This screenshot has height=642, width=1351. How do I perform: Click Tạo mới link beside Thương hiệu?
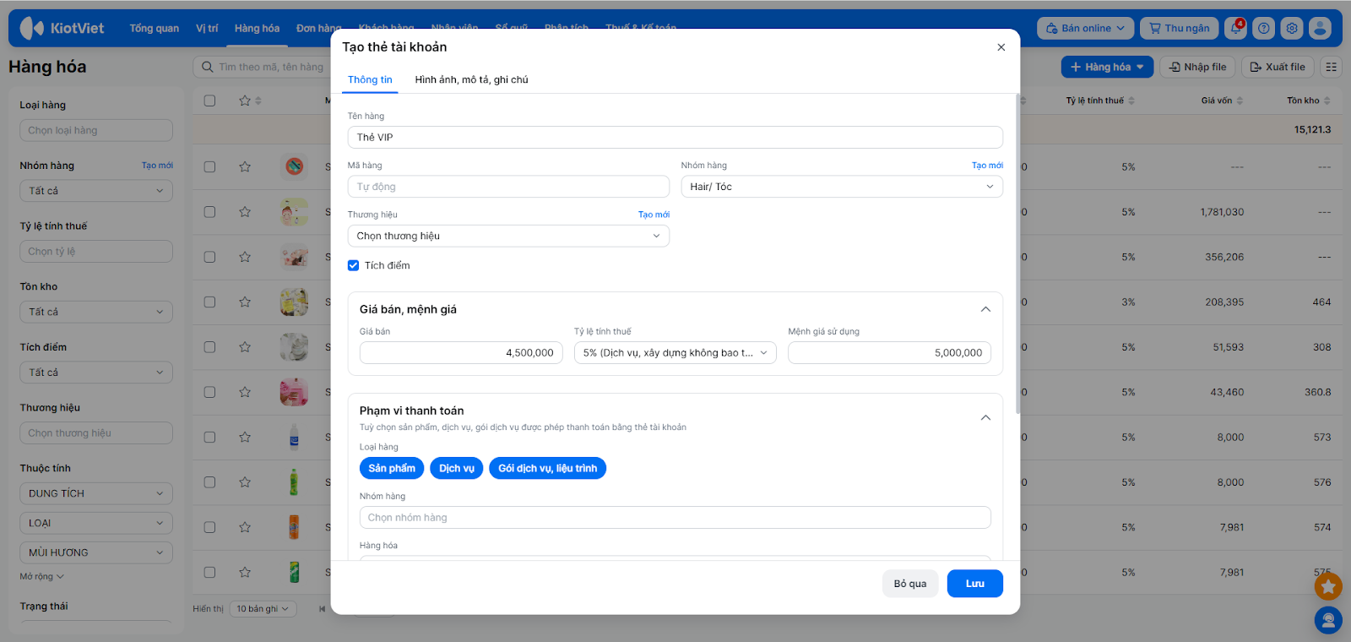click(x=654, y=215)
